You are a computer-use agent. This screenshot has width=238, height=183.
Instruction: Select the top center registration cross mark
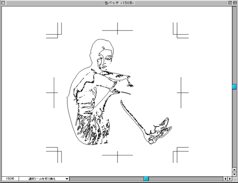point(118,29)
